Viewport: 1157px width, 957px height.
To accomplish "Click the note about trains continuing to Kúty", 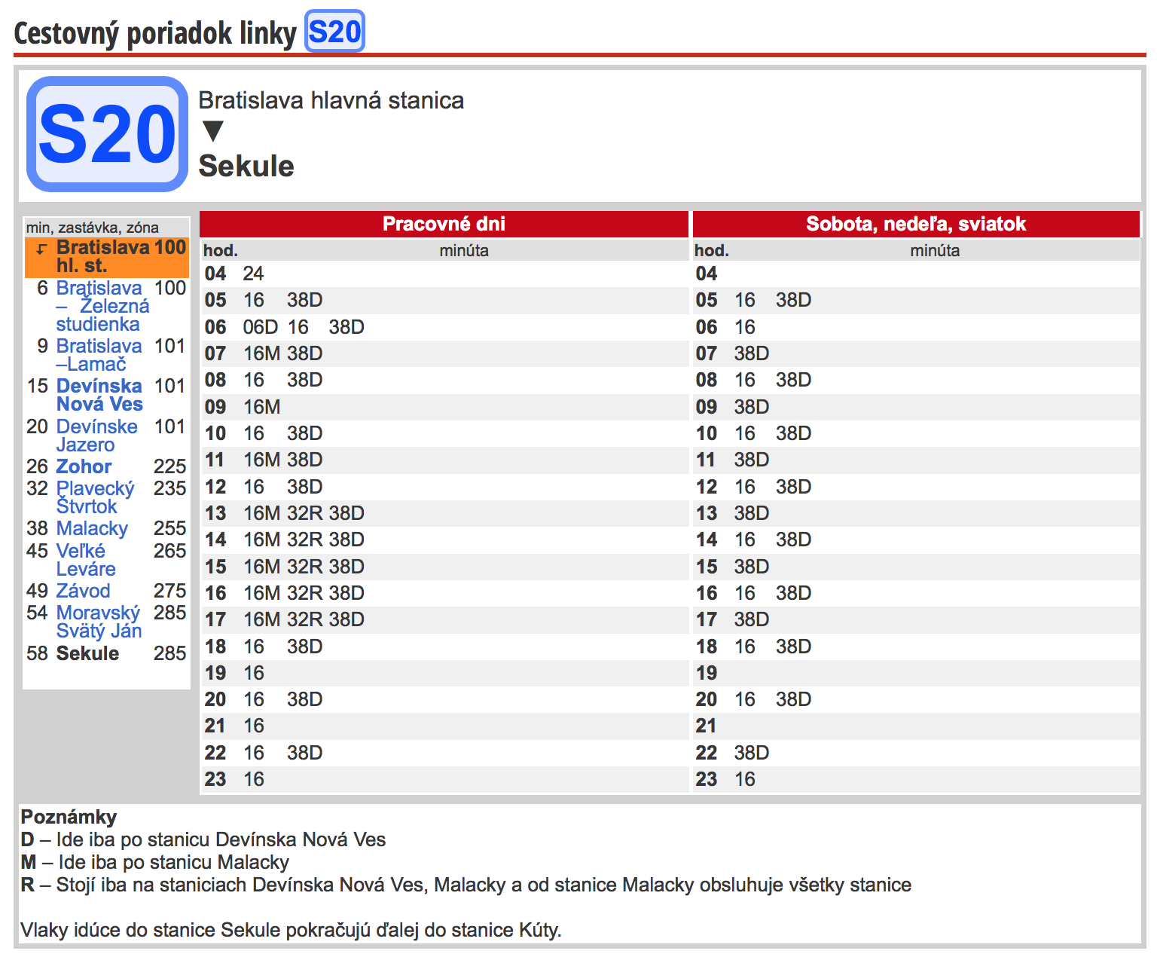I will point(292,930).
